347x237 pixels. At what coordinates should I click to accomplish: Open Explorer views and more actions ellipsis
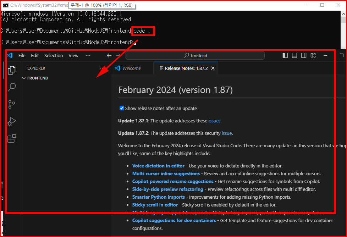point(102,68)
